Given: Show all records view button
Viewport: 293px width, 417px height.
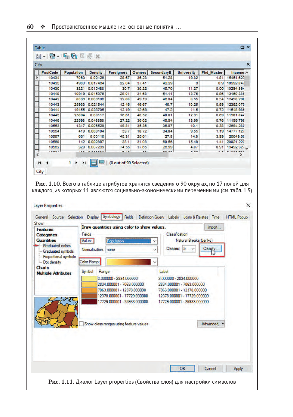Looking at the screenshot, I should click(x=94, y=163).
